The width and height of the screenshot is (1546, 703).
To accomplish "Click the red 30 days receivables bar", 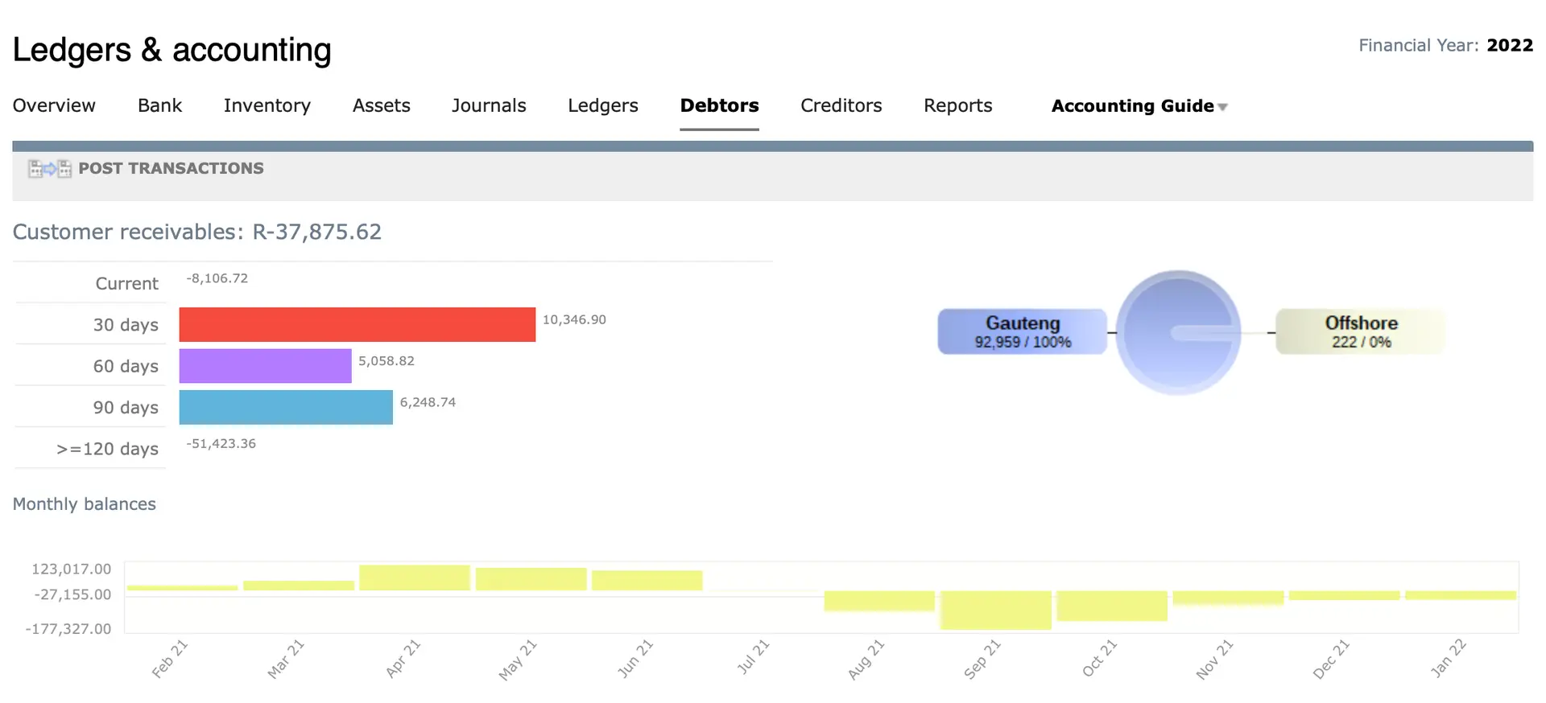I will pos(357,324).
